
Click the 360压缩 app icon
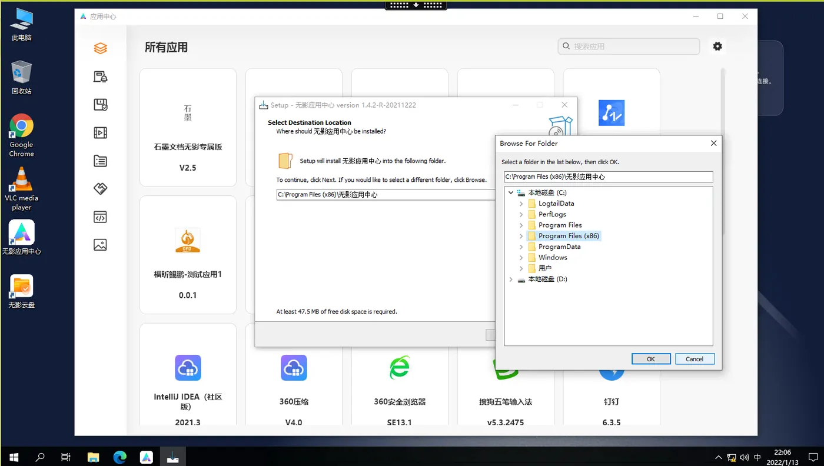(x=294, y=368)
